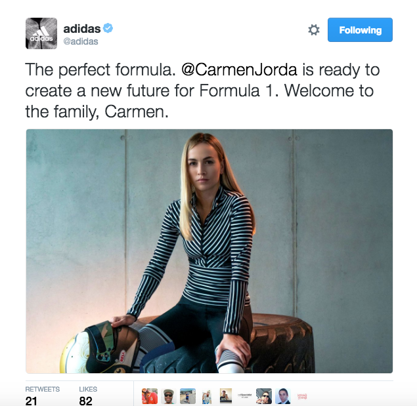Open the tweet's attached photo

[209, 251]
